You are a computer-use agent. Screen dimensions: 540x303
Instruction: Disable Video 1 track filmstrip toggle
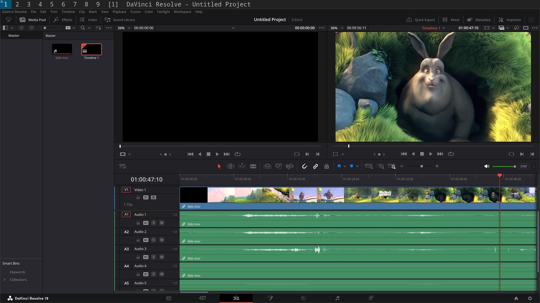(154, 198)
